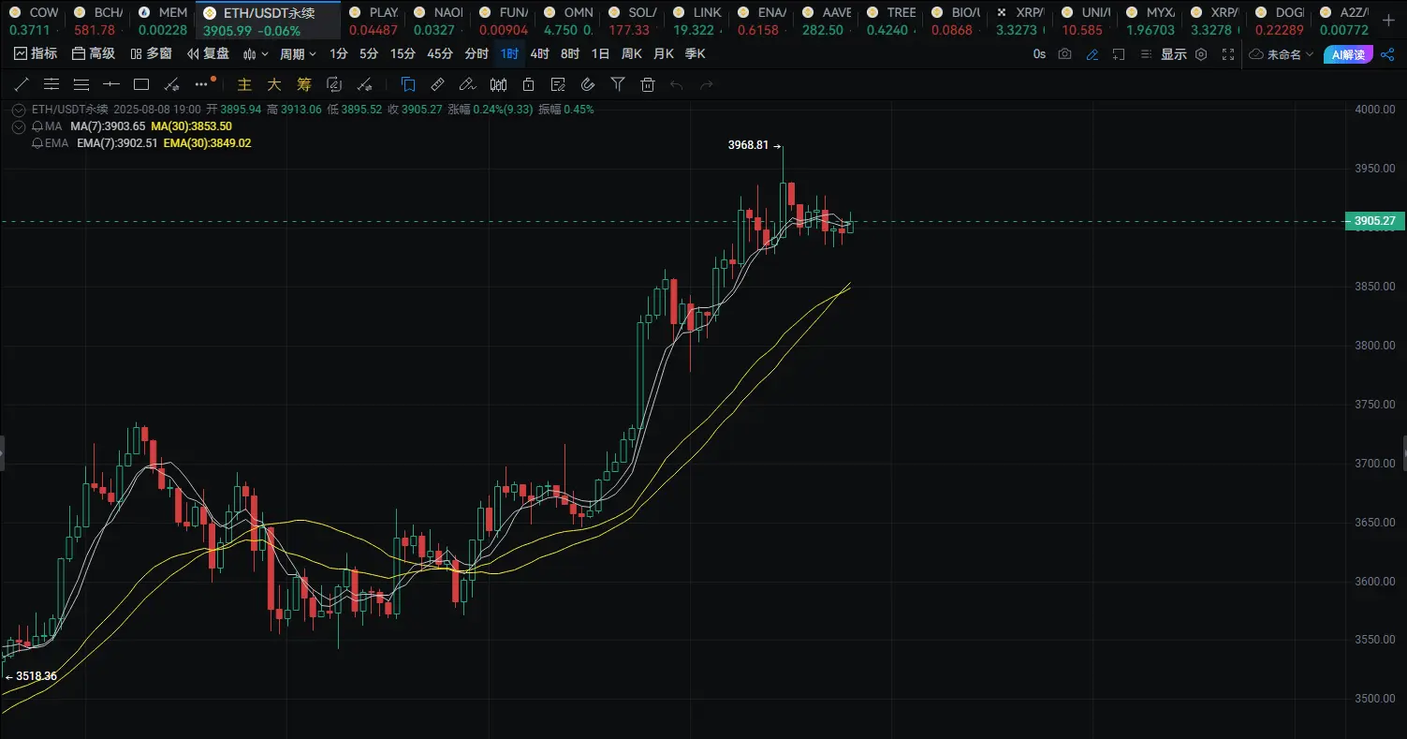This screenshot has width=1407, height=739.
Task: Click the pencil-with-line edit tool
Action: (467, 85)
